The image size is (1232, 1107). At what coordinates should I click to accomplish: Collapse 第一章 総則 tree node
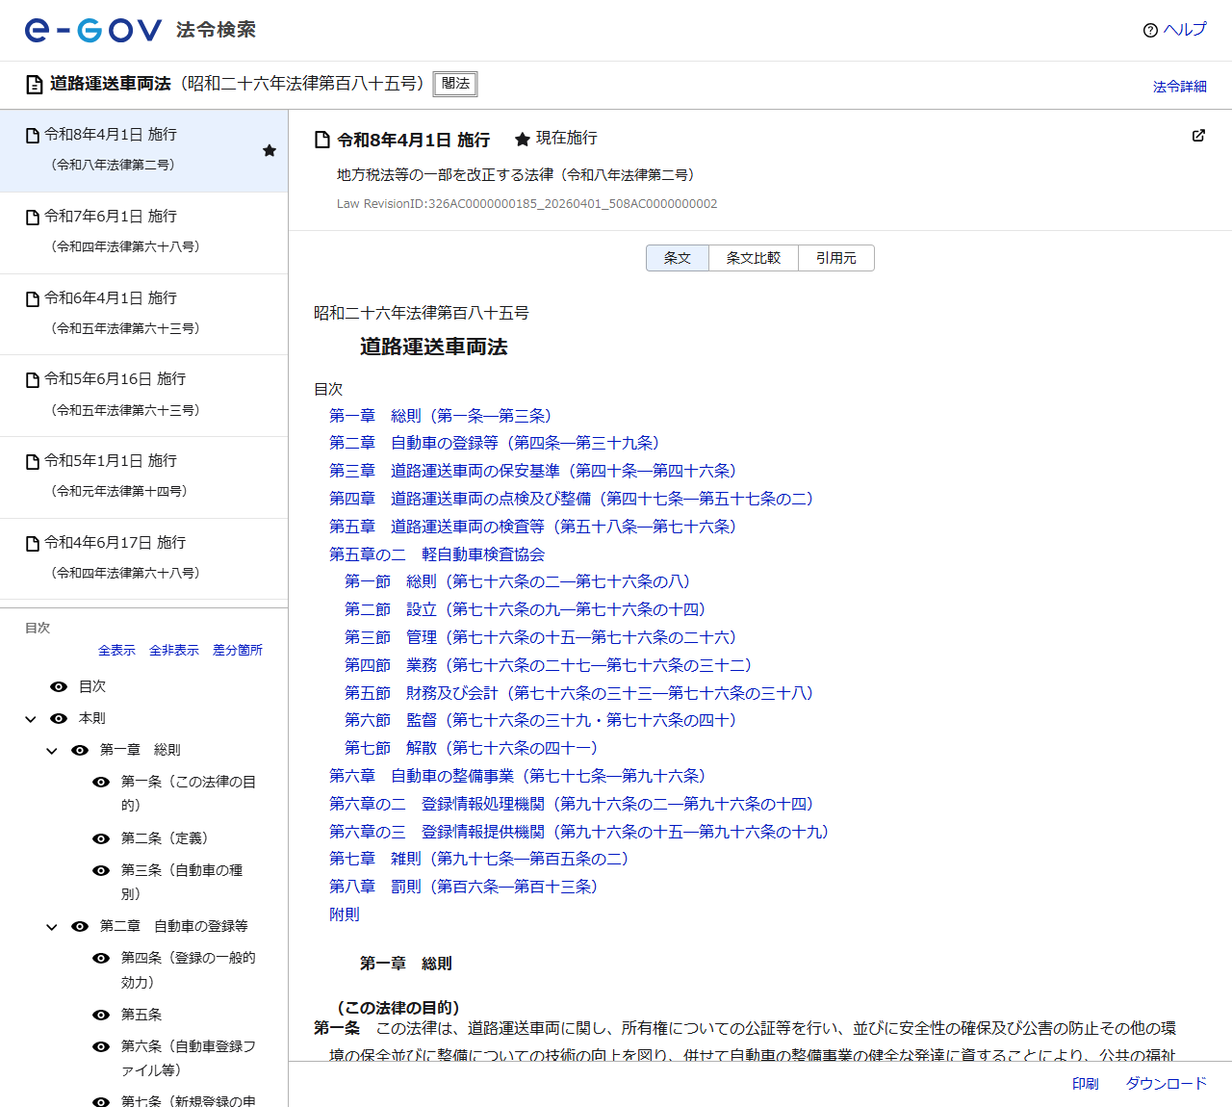pyautogui.click(x=52, y=751)
